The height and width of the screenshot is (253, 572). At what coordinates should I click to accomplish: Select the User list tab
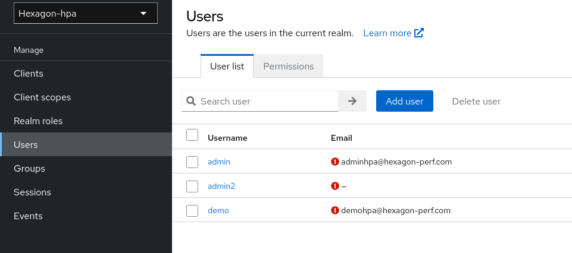coord(227,67)
